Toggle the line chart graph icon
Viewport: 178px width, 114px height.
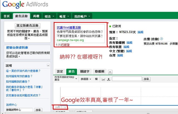(103, 79)
